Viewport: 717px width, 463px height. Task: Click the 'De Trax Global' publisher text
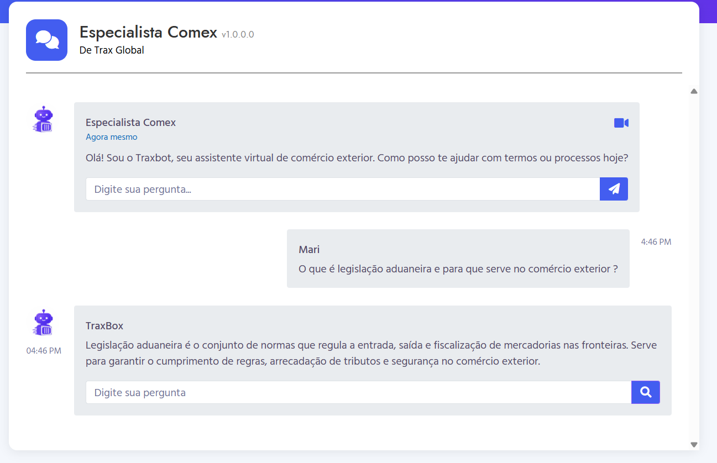tap(112, 50)
